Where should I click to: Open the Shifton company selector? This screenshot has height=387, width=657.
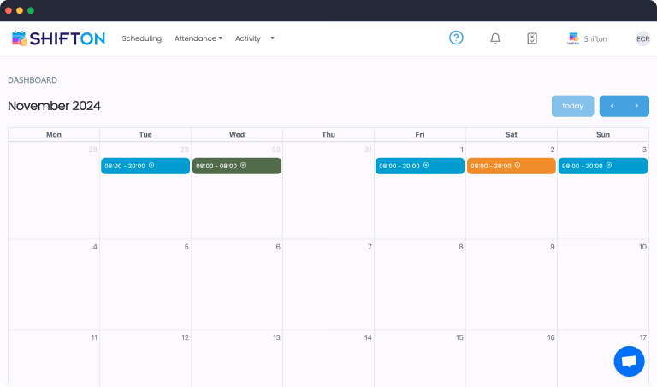(587, 38)
